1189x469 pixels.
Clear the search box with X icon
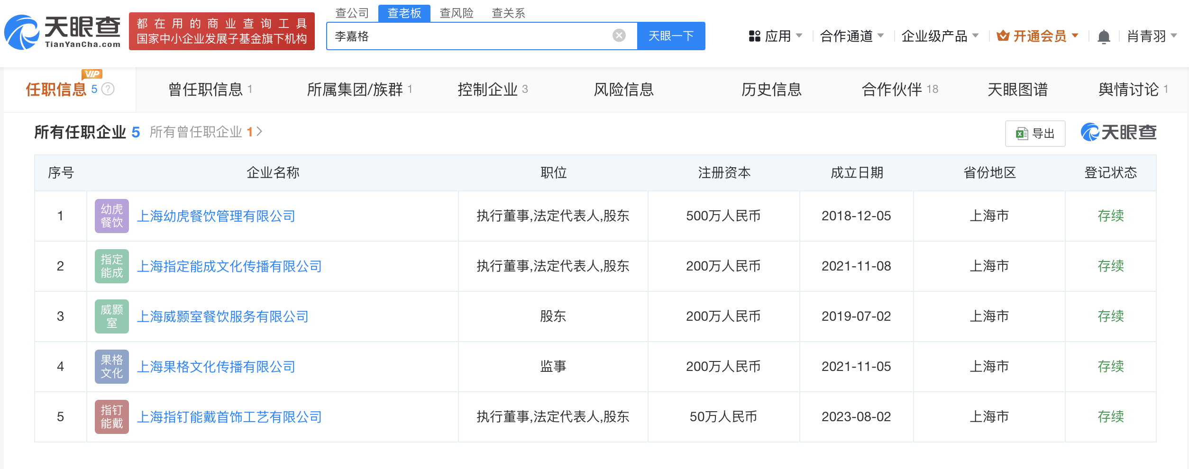tap(619, 36)
